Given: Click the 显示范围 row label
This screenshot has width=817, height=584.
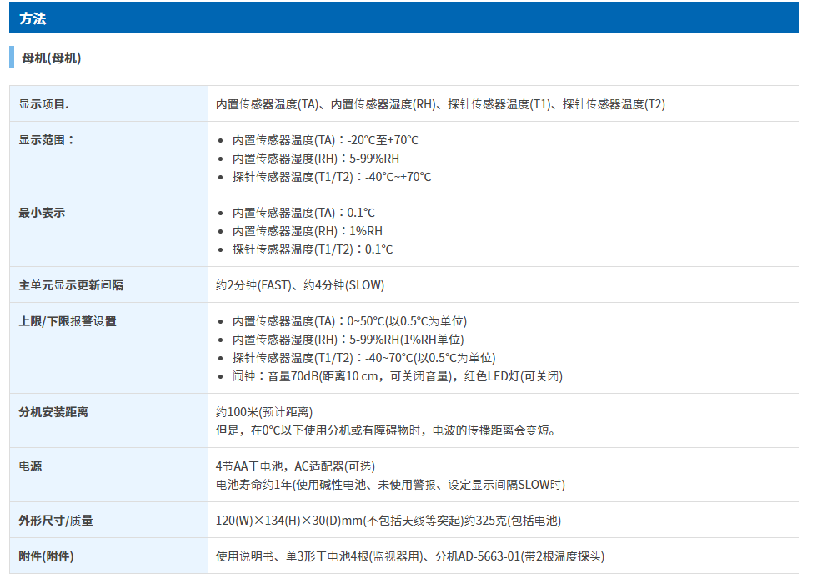Looking at the screenshot, I should tap(47, 140).
